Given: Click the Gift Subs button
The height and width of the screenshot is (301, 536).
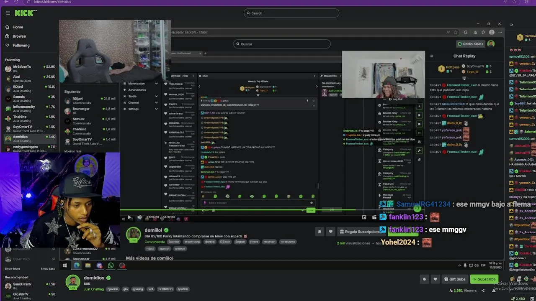Looking at the screenshot, I should pos(455,279).
